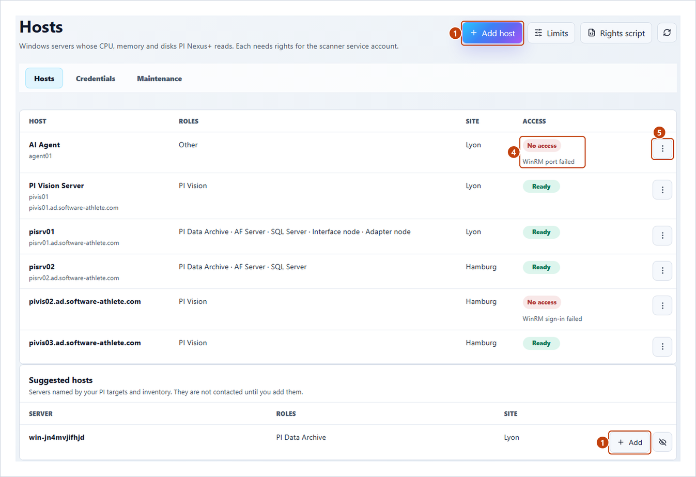Open the actions menu for pisrv01
696x477 pixels.
tap(662, 236)
